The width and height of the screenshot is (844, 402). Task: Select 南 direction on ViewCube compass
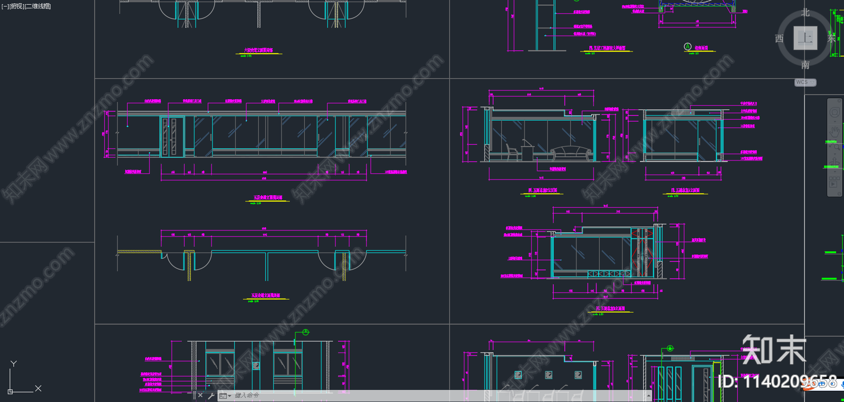805,65
